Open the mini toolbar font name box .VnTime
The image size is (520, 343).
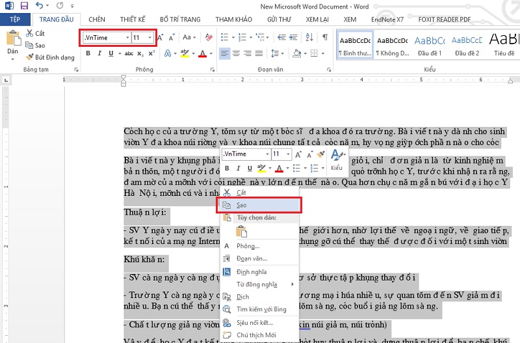(x=246, y=154)
